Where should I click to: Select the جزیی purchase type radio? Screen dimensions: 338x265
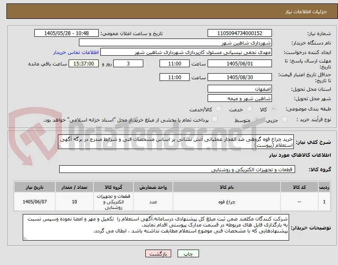pos(284,119)
